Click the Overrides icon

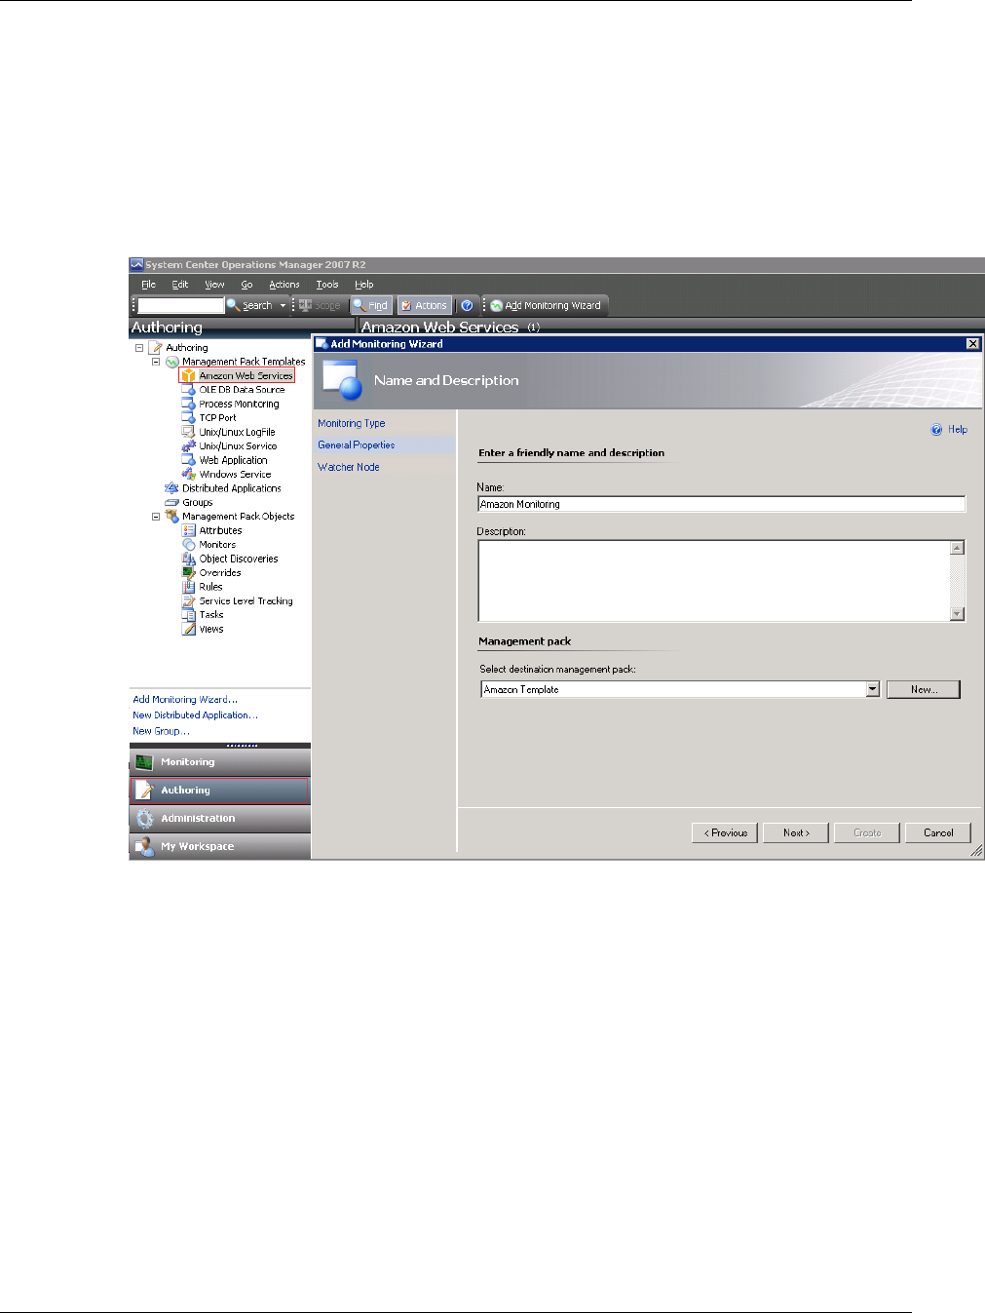click(x=189, y=573)
